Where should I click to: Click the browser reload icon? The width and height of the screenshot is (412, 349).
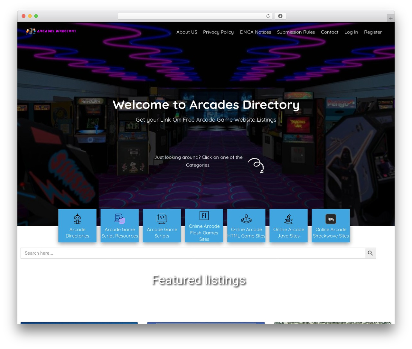pyautogui.click(x=268, y=16)
